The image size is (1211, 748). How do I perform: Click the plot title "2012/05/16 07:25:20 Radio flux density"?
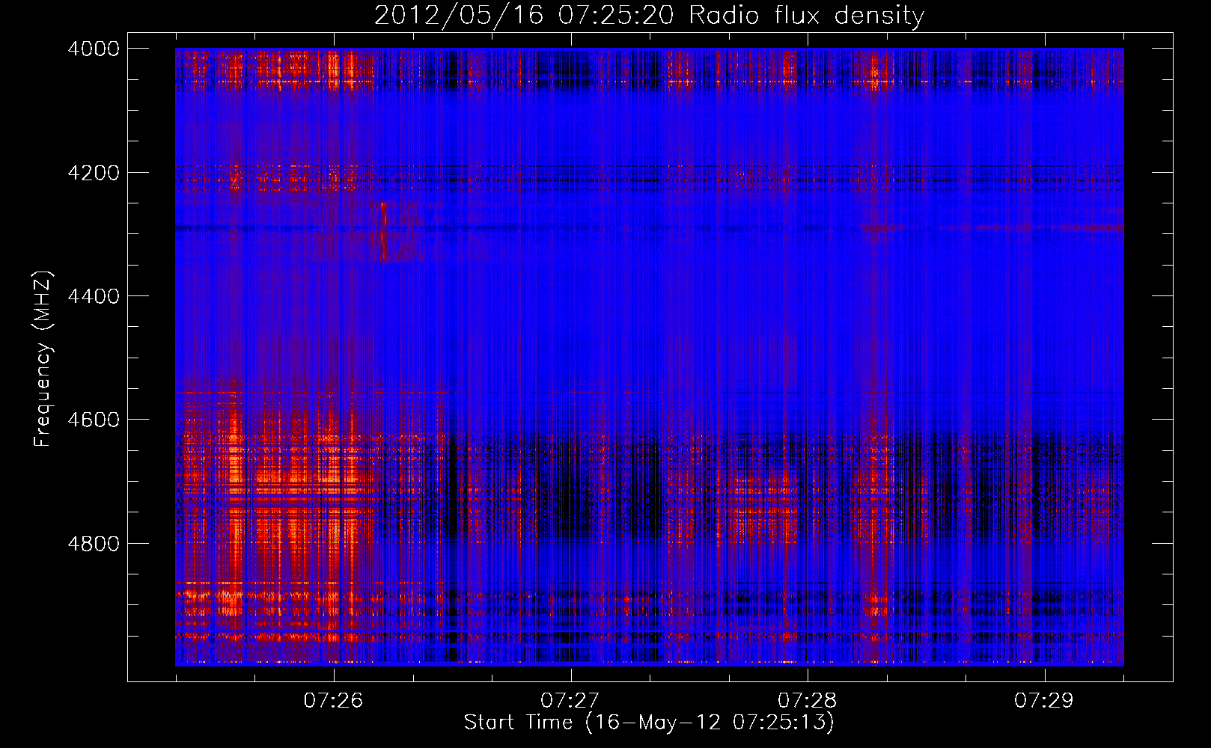coord(649,15)
